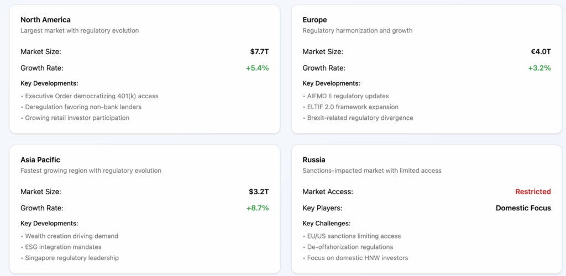This screenshot has height=276, width=566.
Task: Select the +8.7% growth rate value
Action: pos(258,208)
